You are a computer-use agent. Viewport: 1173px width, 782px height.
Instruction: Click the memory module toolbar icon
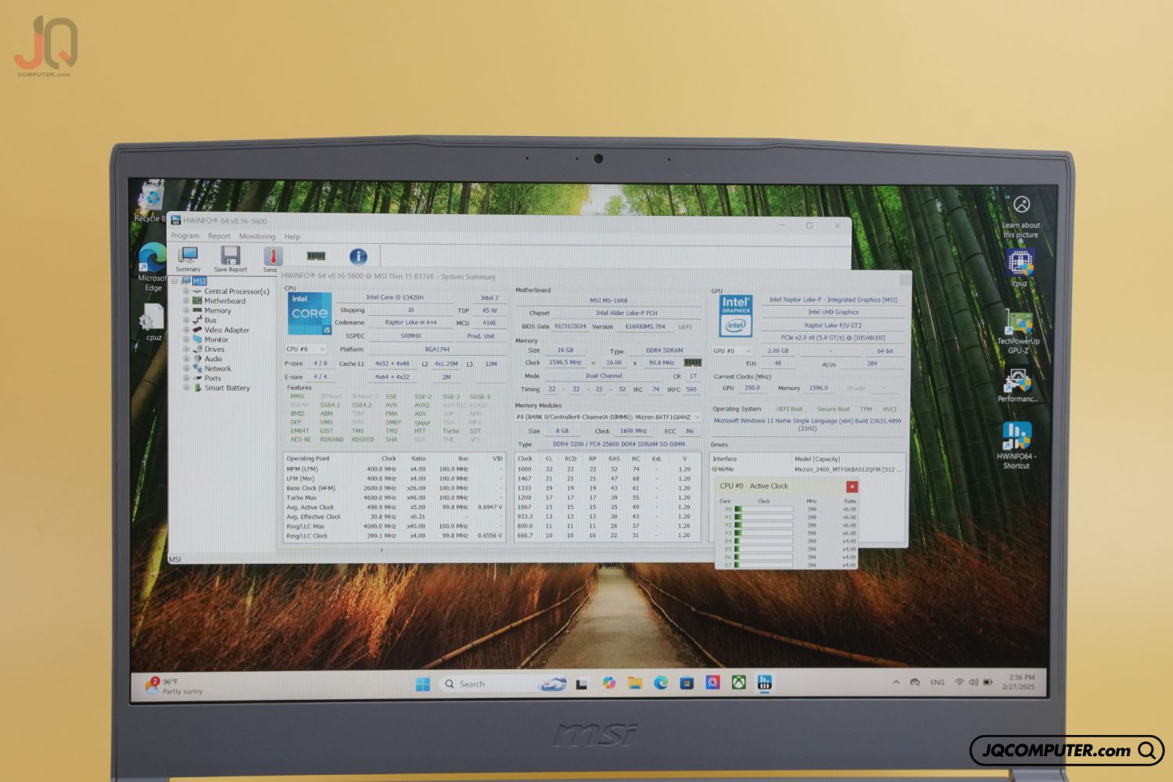click(x=316, y=256)
